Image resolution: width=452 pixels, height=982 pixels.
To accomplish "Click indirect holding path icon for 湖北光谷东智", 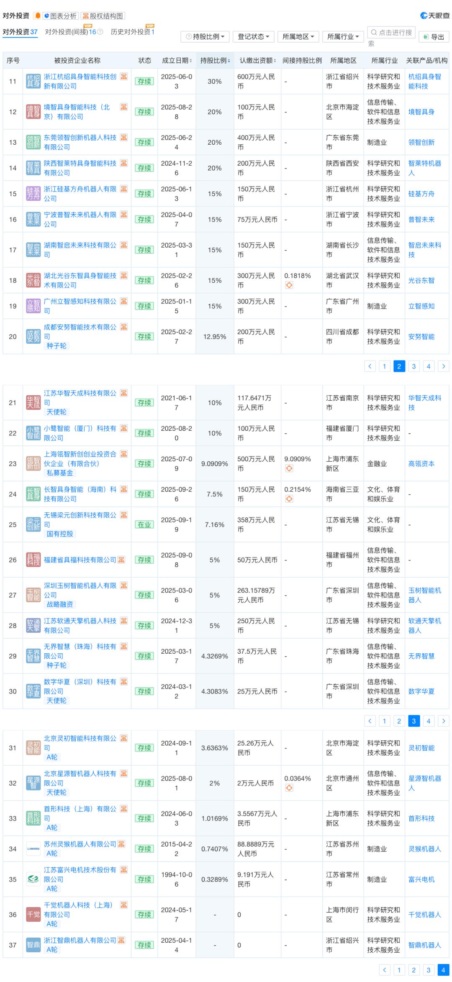I will [289, 285].
